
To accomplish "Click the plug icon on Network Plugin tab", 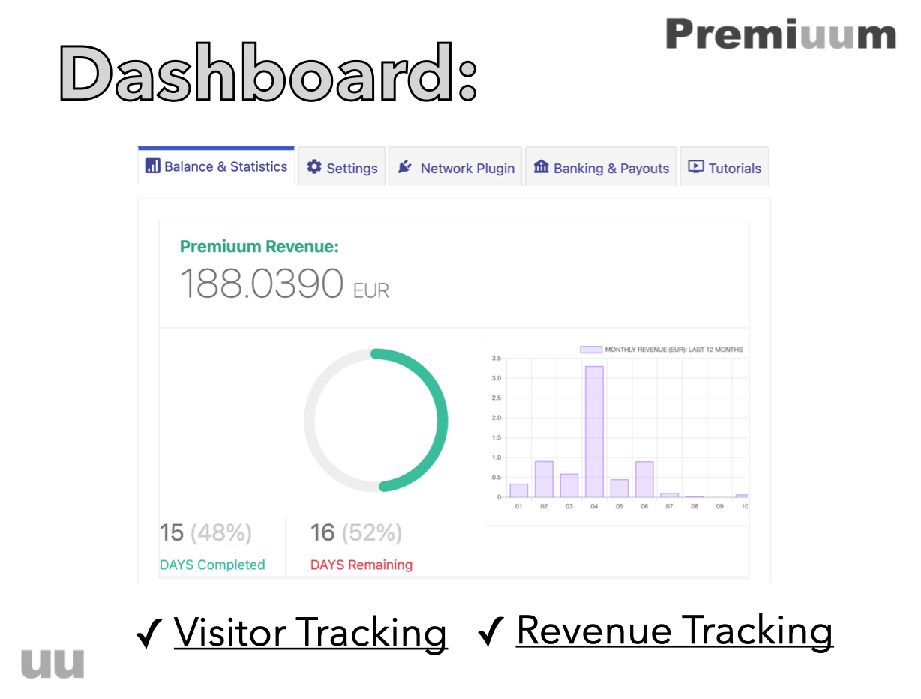I will 405,167.
